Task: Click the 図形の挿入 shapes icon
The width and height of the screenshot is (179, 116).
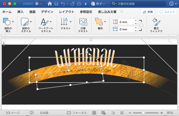Action: 7,22
